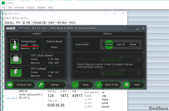Viewport: 169px width, 111px height.
Task: Click the Reset profile icon
Action: [126, 85]
